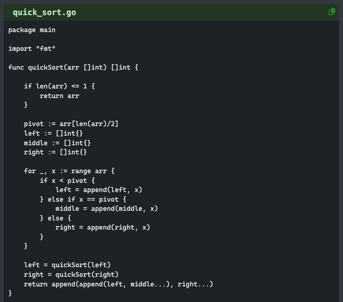The image size is (343, 302).
Task: Click the 'middle := []int{}' line
Action: click(57, 143)
